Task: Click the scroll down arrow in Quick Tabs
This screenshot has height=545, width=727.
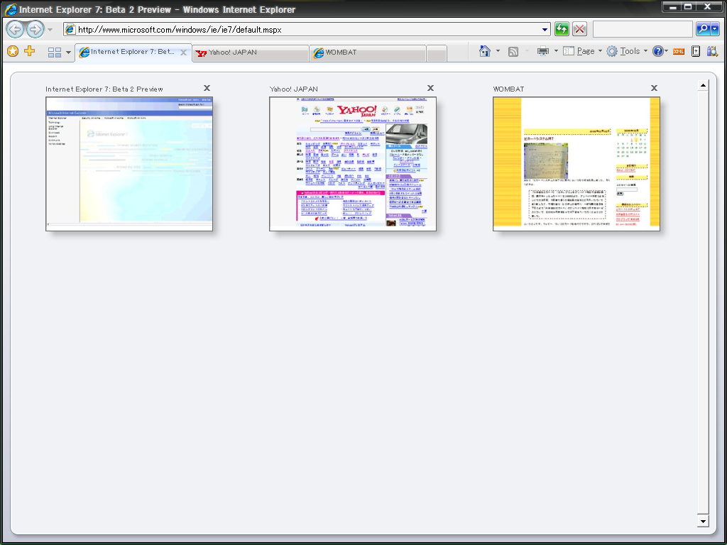Action: pyautogui.click(x=703, y=522)
